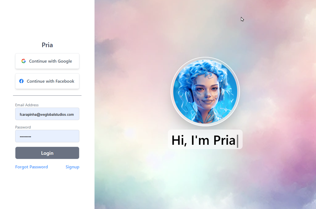Screen dimensions: 316x209
Task: Click the text cursor after greeting
Action: coord(237,141)
